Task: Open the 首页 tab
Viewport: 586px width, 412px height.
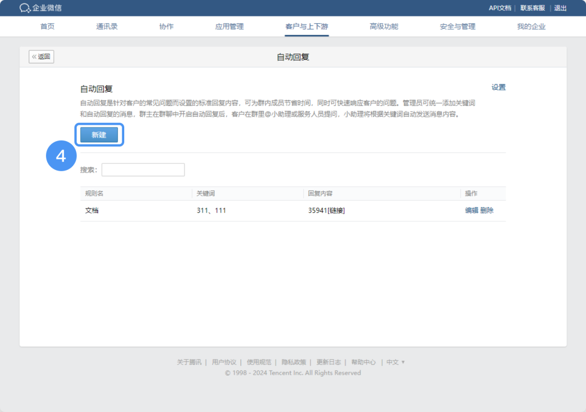Action: 47,27
